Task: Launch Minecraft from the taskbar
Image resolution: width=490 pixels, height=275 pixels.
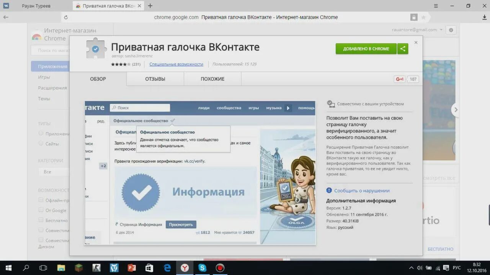Action: [79, 268]
